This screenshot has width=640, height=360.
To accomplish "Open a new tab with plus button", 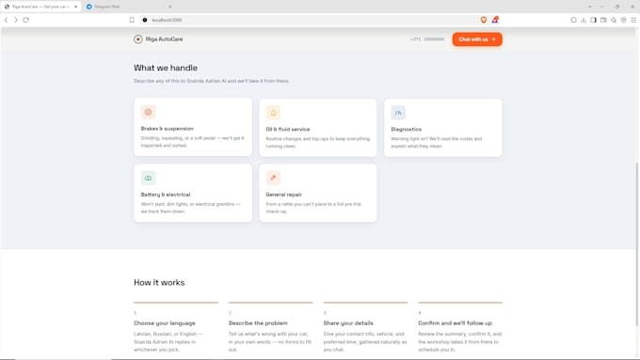I will 170,7.
